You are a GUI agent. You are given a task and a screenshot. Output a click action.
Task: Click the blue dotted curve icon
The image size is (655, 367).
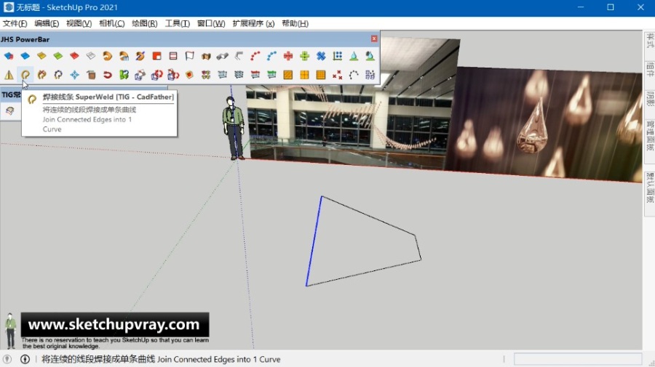[x=271, y=56]
